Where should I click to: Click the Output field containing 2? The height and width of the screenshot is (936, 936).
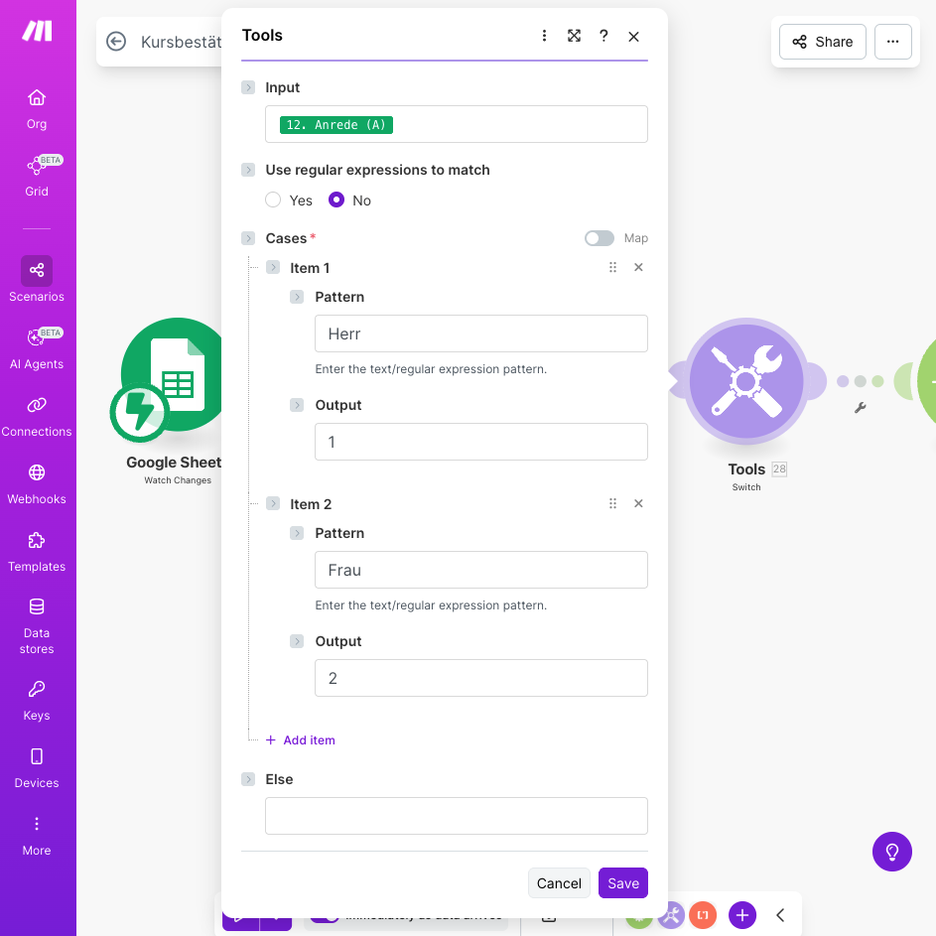tap(481, 678)
